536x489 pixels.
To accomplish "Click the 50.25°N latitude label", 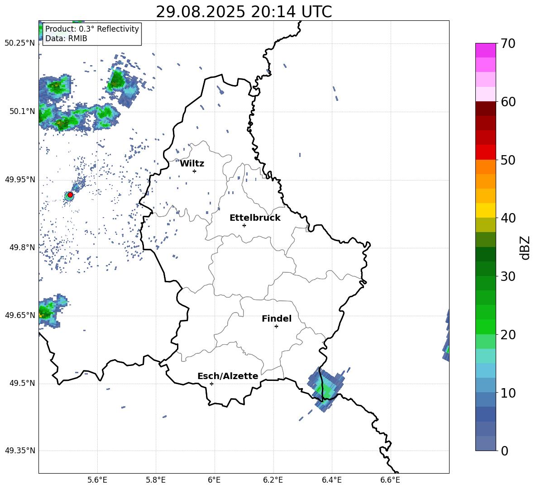I will tap(20, 43).
